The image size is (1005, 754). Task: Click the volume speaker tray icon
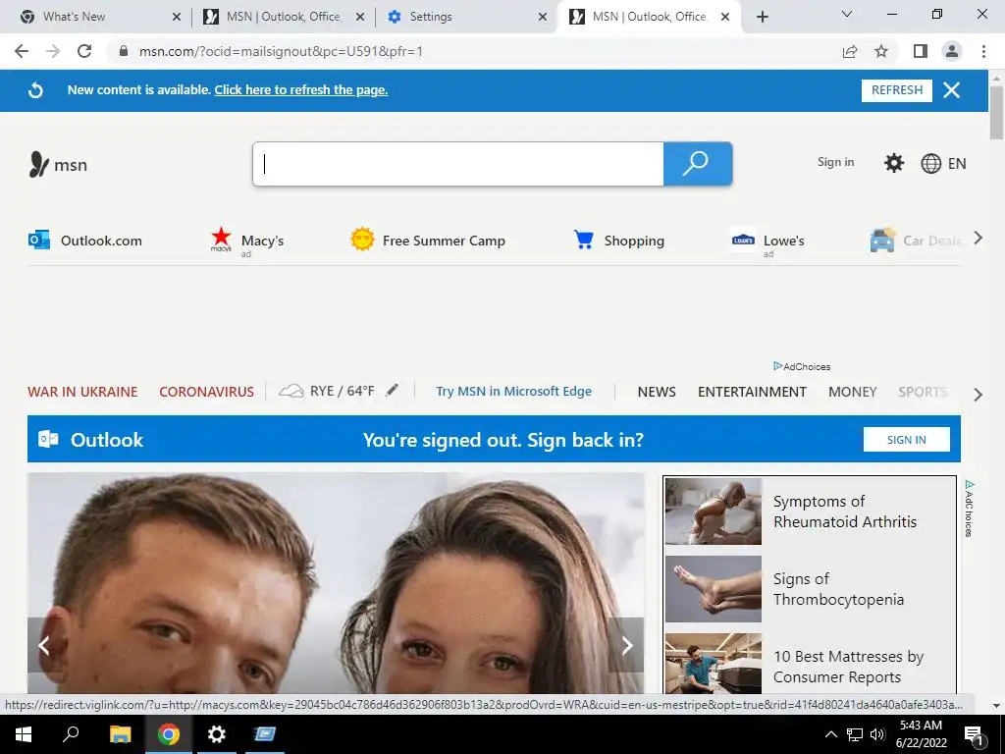pos(877,734)
